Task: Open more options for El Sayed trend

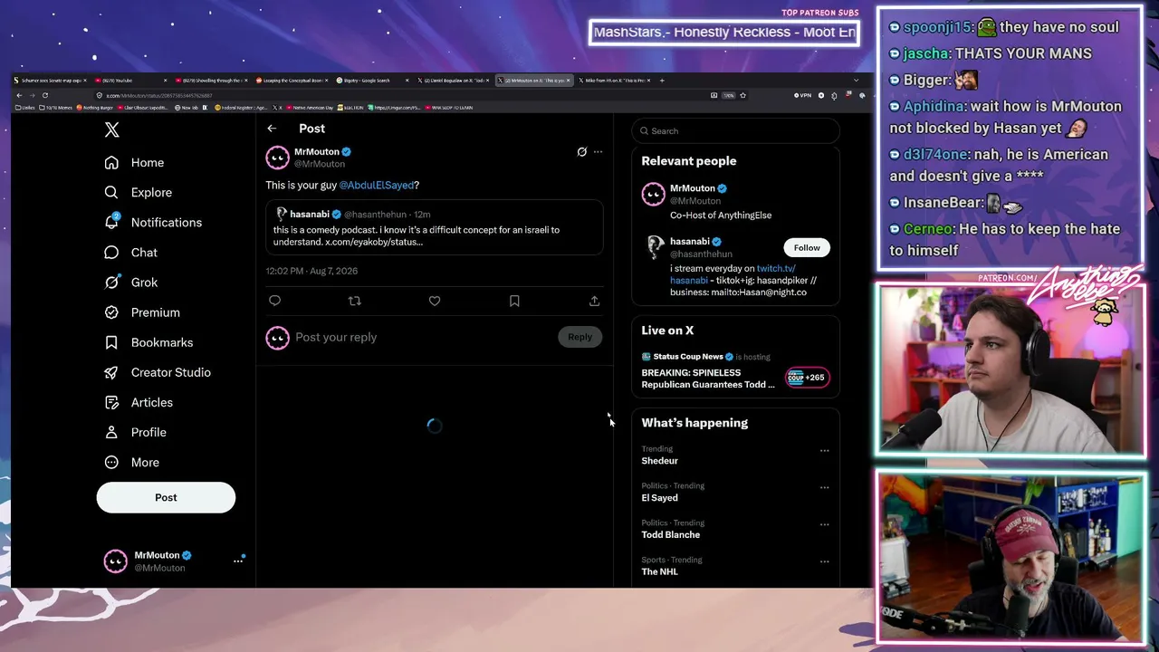Action: point(824,487)
